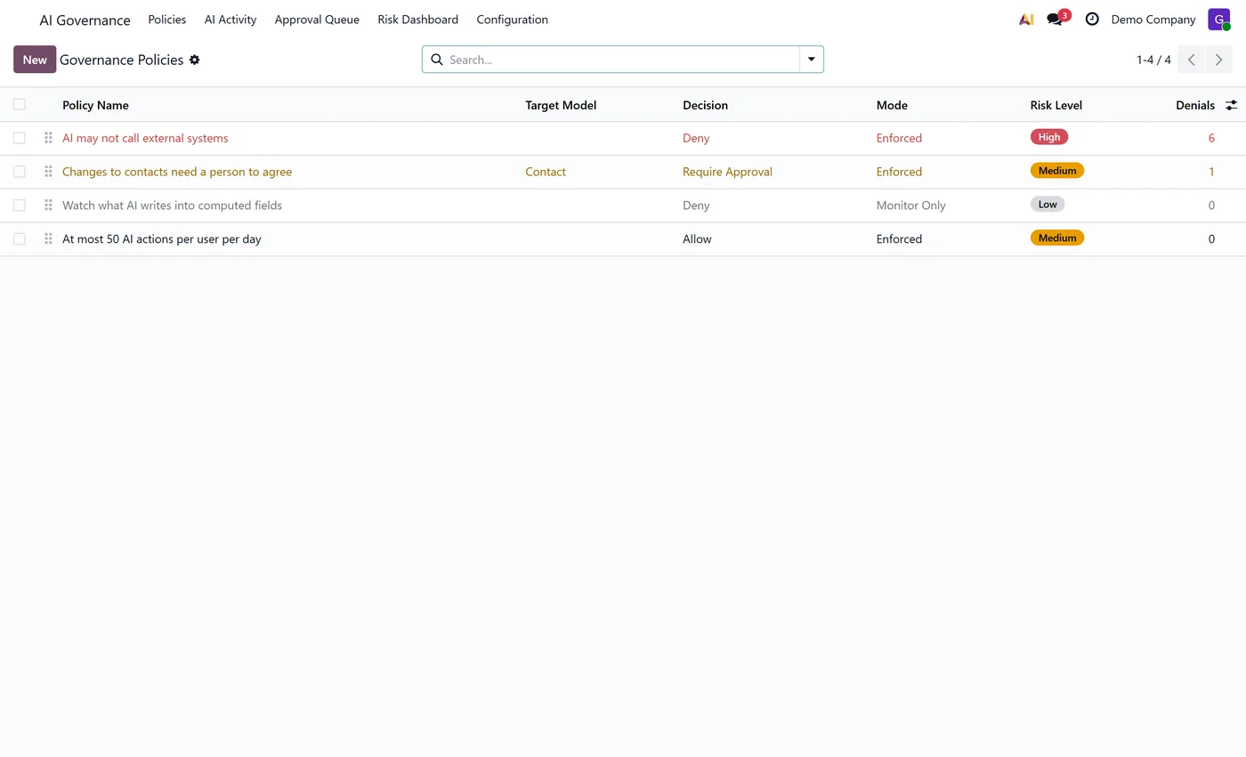Image resolution: width=1246 pixels, height=757 pixels.
Task: Click the New button
Action: 35,60
